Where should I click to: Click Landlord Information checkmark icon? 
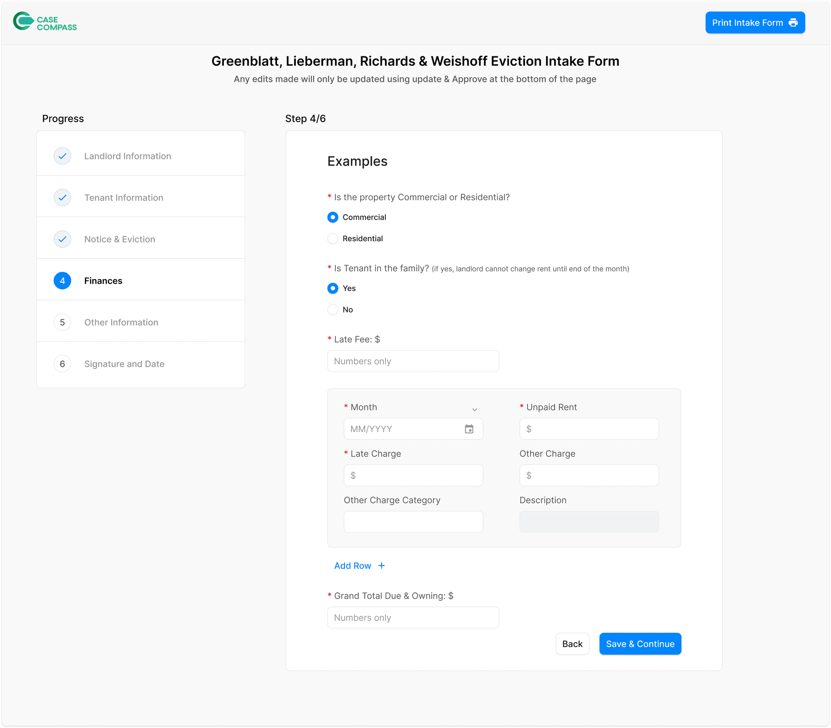[x=62, y=156]
